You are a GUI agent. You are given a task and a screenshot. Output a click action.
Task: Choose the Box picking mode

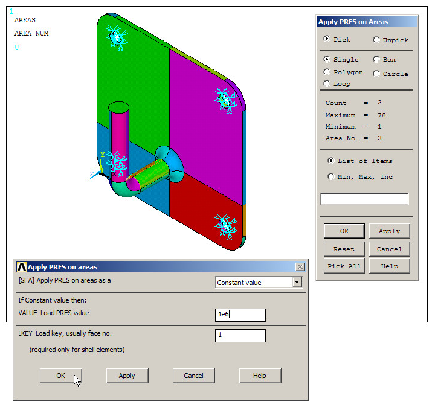point(376,59)
